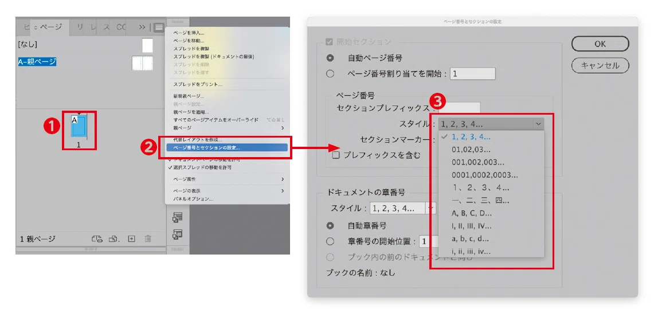Click the セクションプレフィックス input field
The width and height of the screenshot is (662, 309).
click(x=459, y=108)
